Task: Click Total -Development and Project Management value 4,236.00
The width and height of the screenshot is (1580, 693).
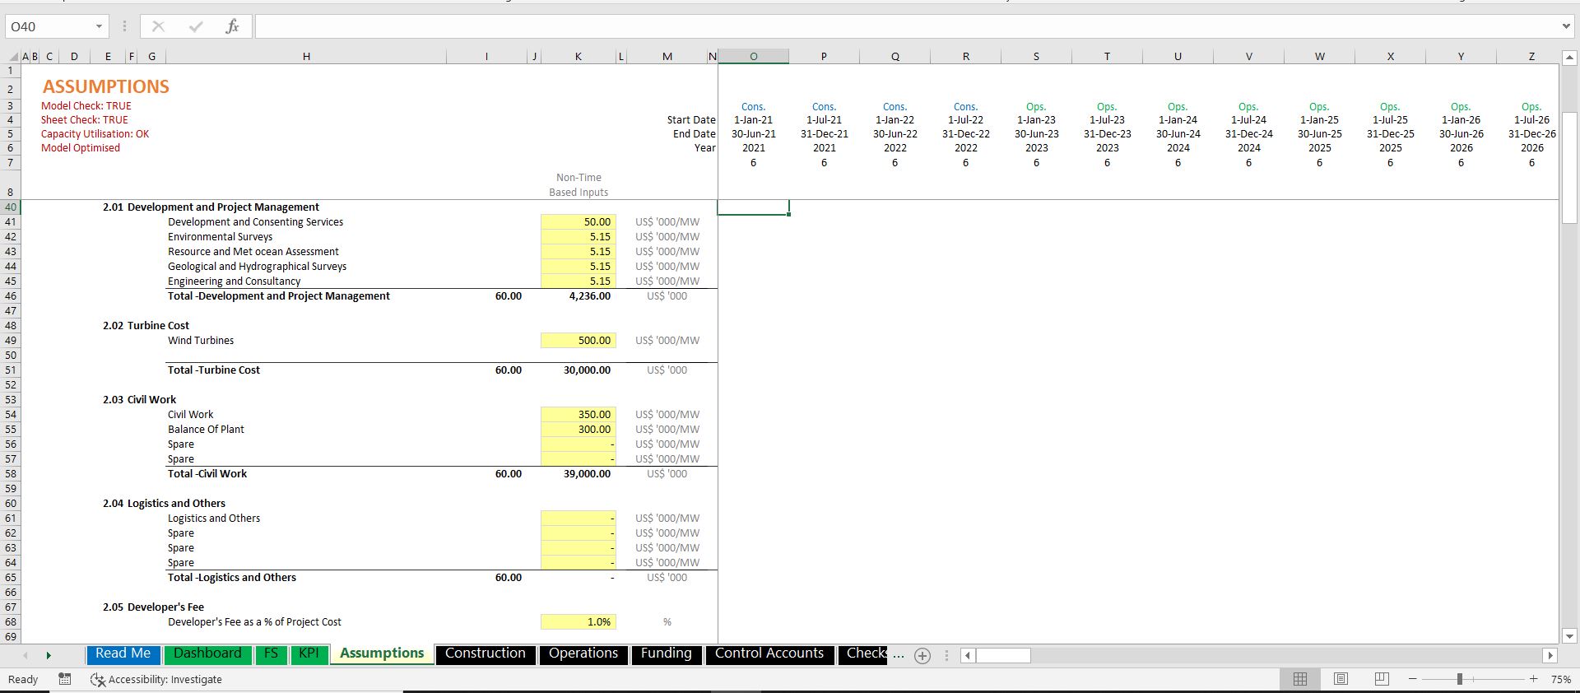Action: [x=589, y=296]
